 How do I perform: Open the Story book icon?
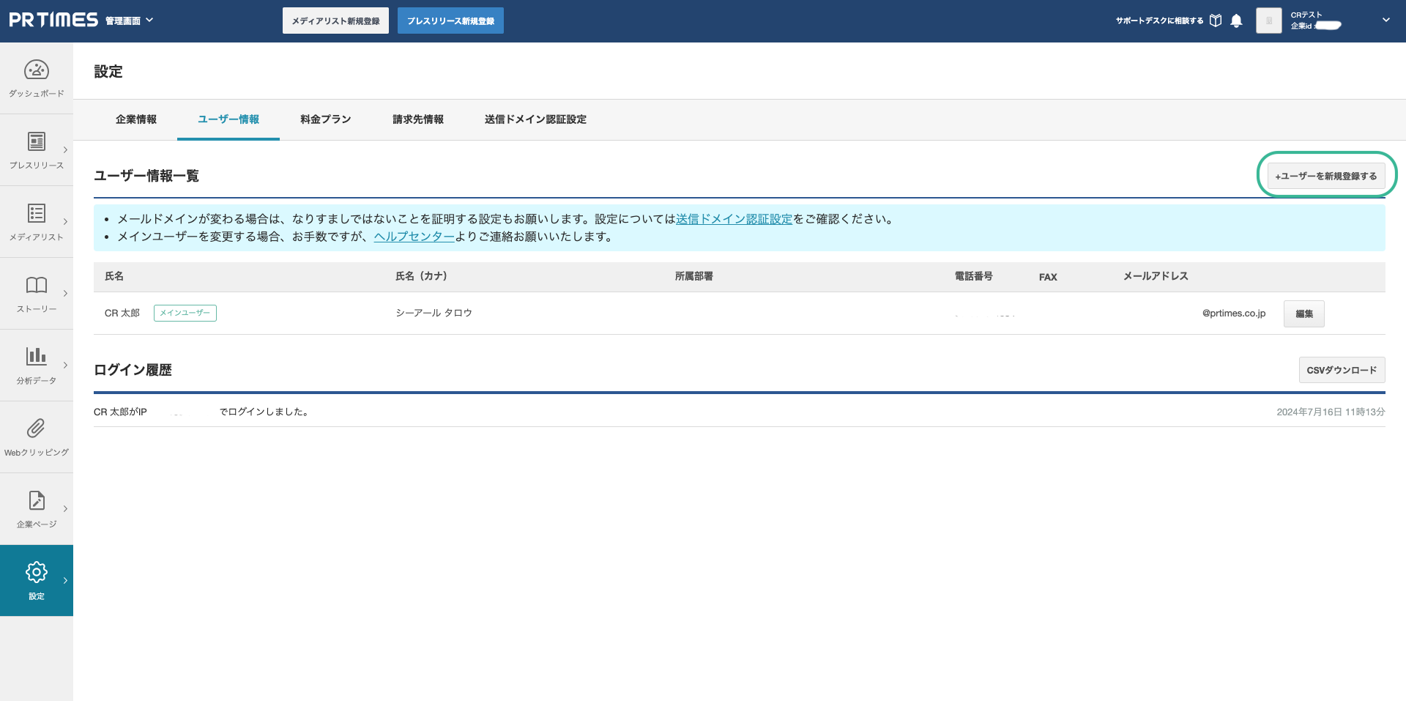pos(36,285)
